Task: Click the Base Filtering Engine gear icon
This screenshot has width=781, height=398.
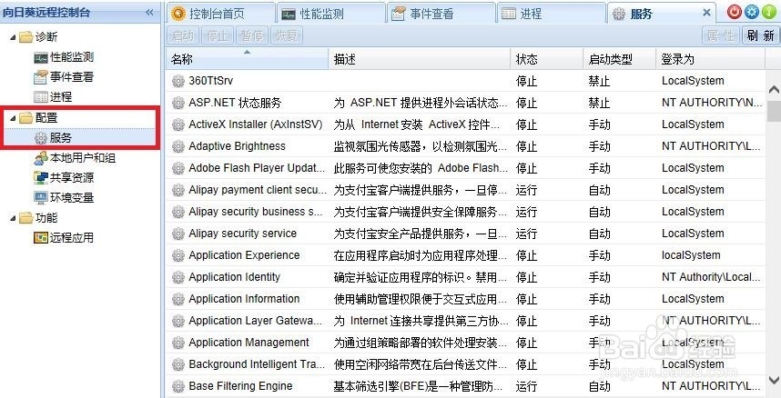Action: 177,386
